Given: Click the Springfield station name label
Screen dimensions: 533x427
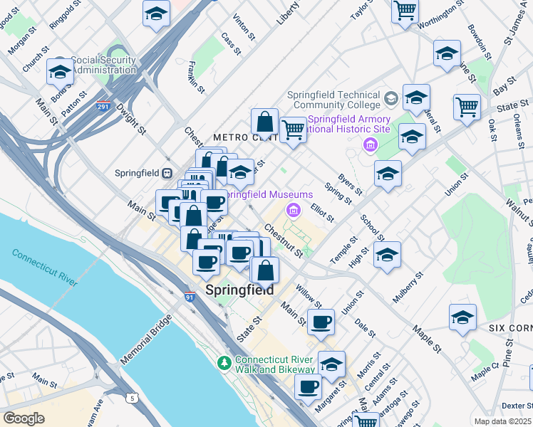Looking at the screenshot, I should 137,173.
